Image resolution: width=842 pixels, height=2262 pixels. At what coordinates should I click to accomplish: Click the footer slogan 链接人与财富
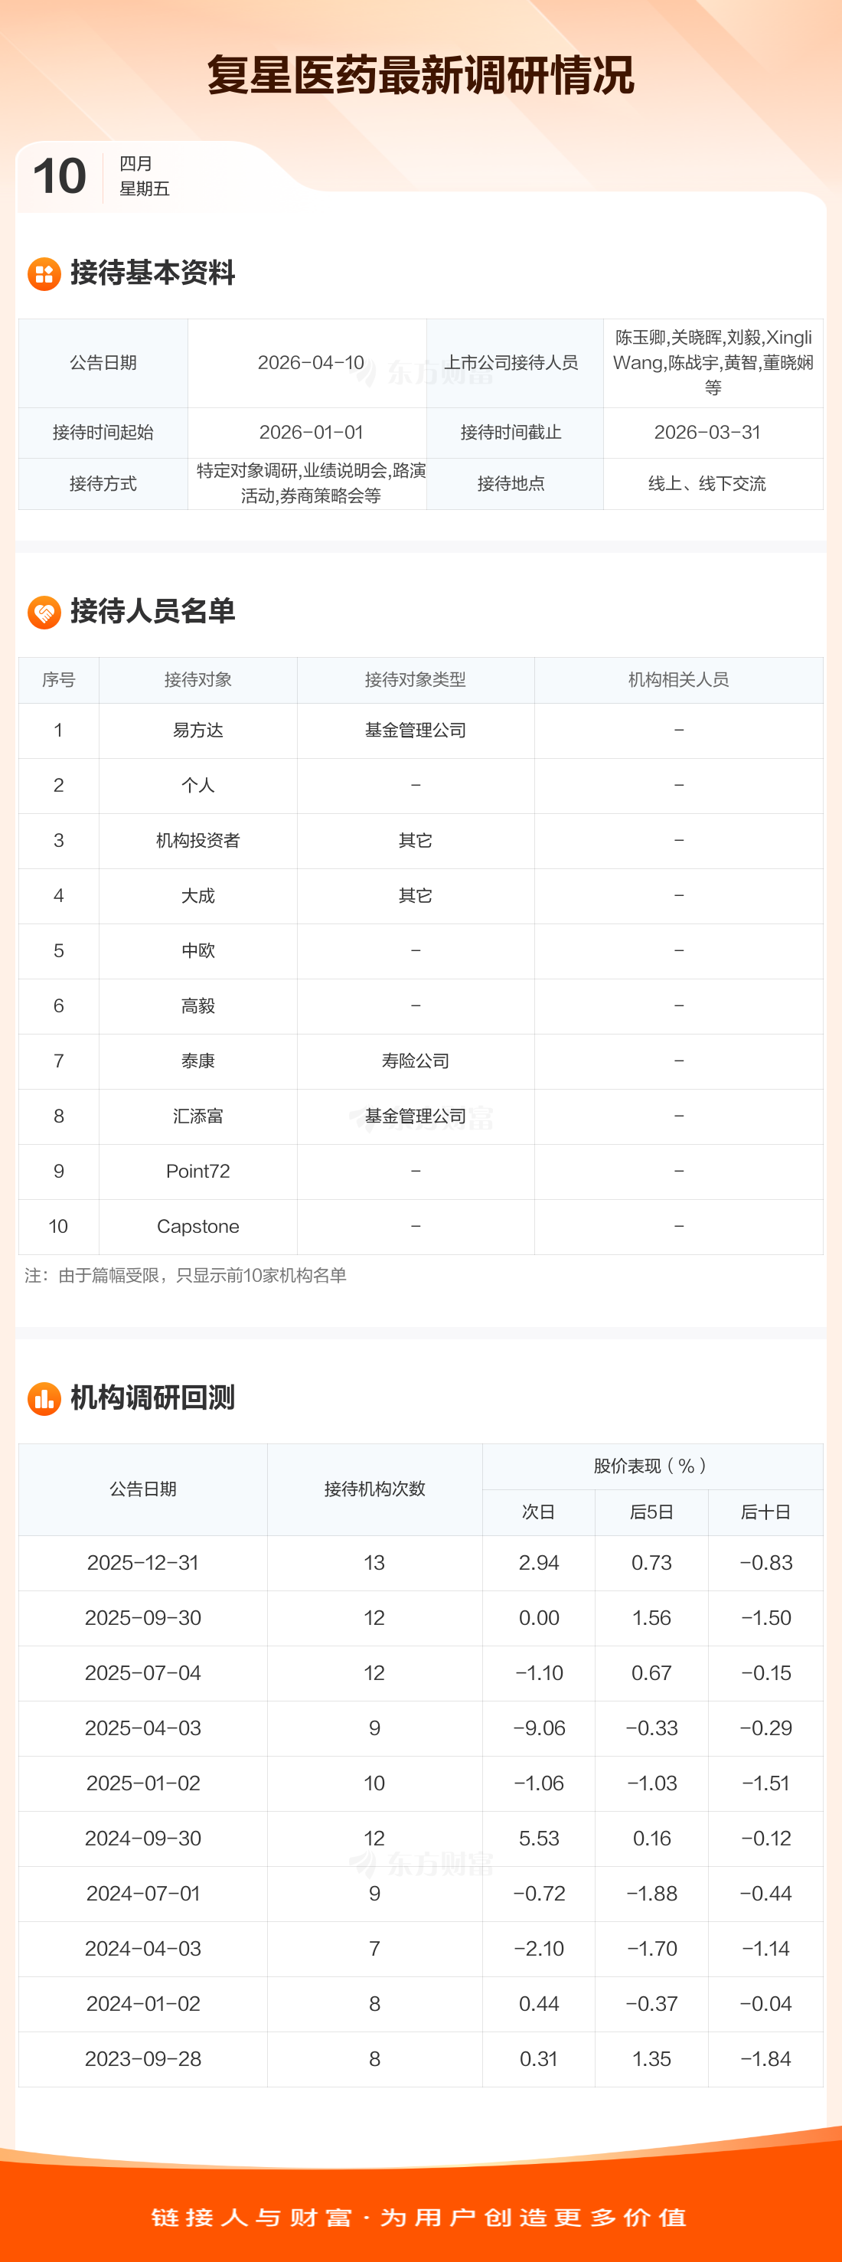tap(250, 2218)
